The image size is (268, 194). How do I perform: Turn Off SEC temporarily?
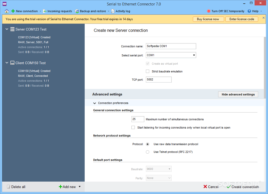pos(226,11)
